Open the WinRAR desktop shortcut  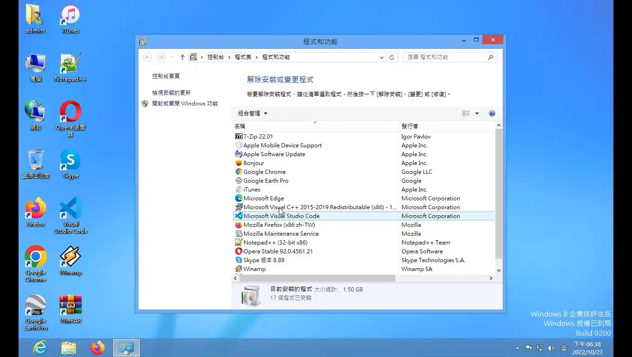coord(71,309)
